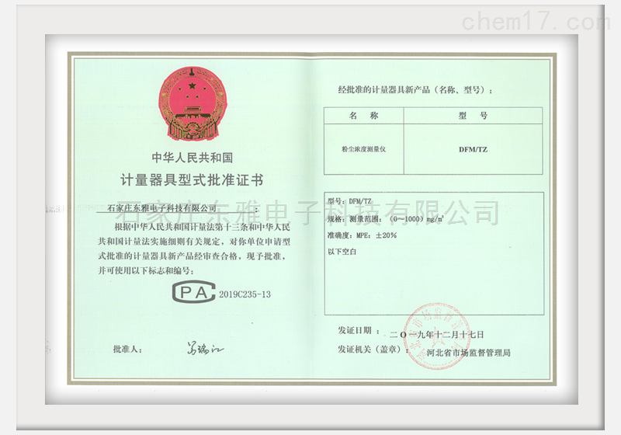The height and width of the screenshot is (435, 621).
Task: Click the title 计量器具型式批准证书
Action: click(192, 180)
